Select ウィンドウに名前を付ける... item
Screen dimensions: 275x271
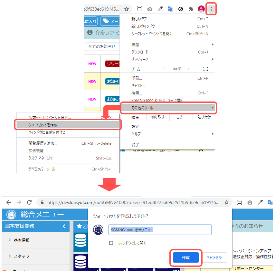click(x=68, y=132)
